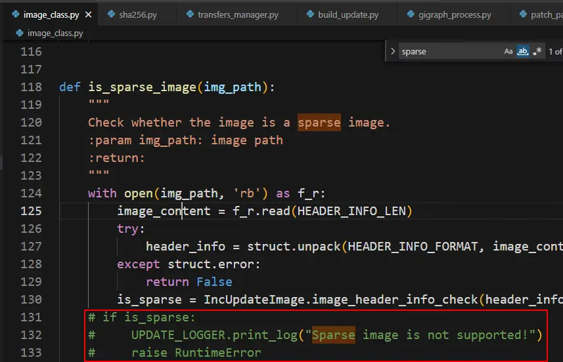Click line number 118 in gutter
The width and height of the screenshot is (563, 362).
(32, 87)
